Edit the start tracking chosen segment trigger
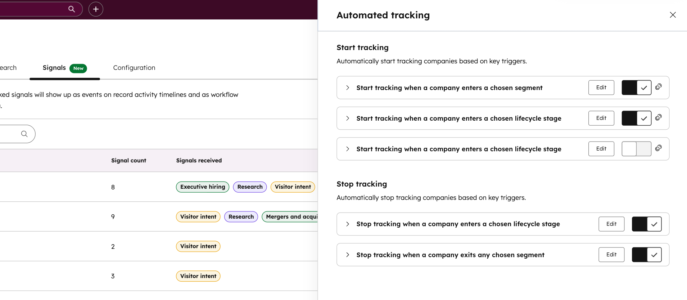Image resolution: width=687 pixels, height=300 pixels. point(601,88)
